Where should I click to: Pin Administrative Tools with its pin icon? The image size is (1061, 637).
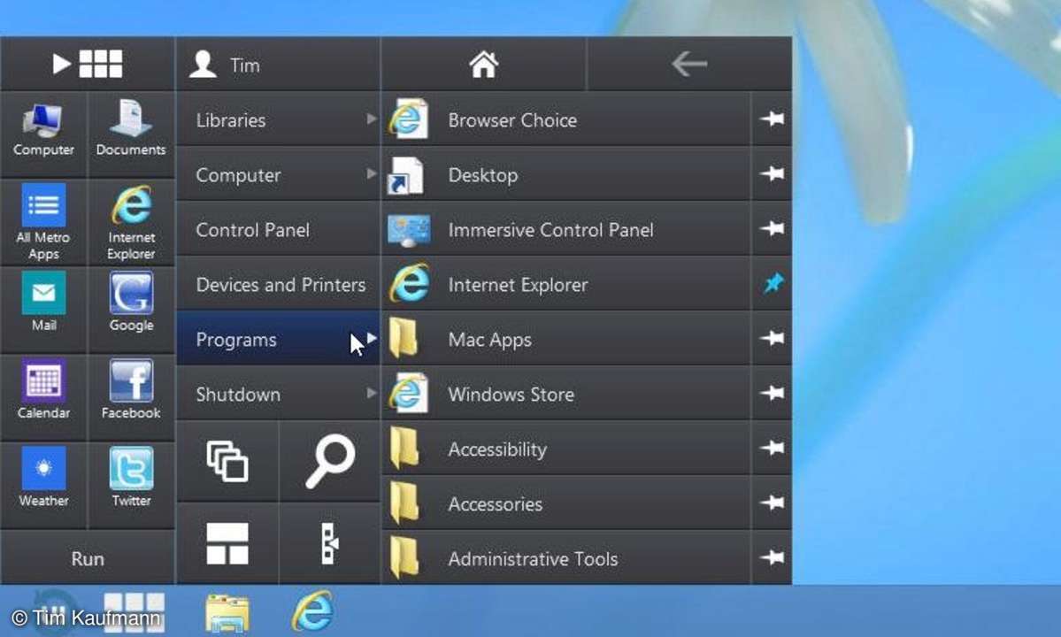click(772, 558)
